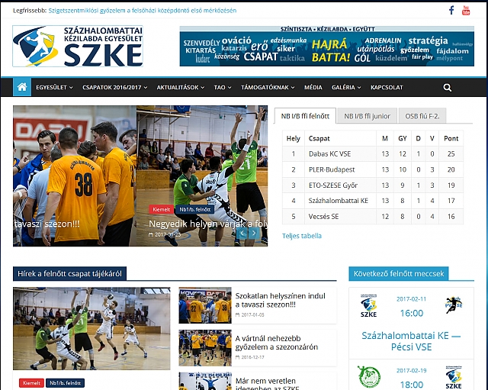Screen dimensions: 488x390
Task: Click the home icon in navigation bar
Action: [22, 87]
